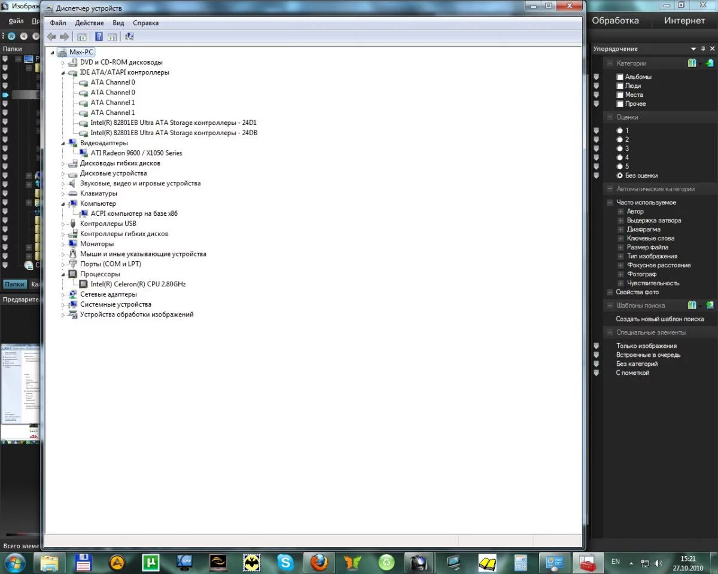This screenshot has width=718, height=574.
Task: Select the Без оценки radio button
Action: point(620,175)
